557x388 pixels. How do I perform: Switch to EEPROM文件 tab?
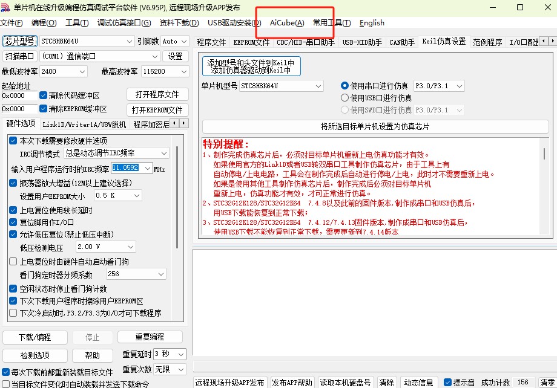251,42
